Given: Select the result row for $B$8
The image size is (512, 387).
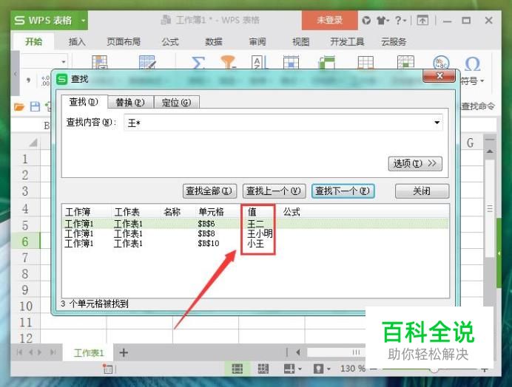Looking at the screenshot, I should click(x=255, y=234).
